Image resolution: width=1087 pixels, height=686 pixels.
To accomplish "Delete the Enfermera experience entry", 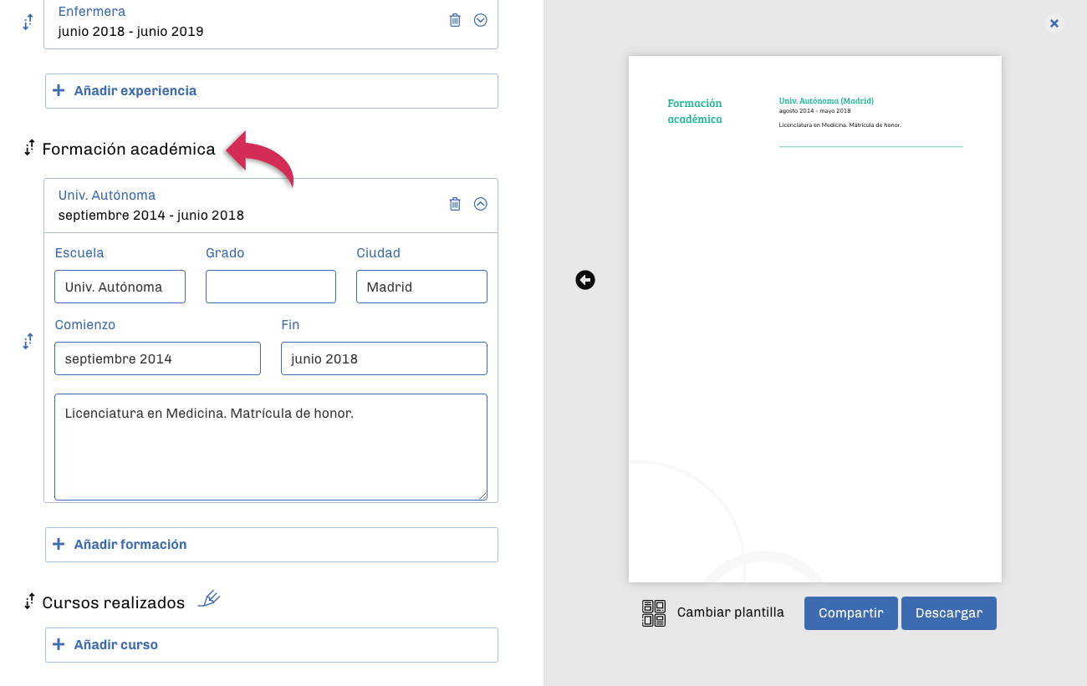I will click(455, 20).
